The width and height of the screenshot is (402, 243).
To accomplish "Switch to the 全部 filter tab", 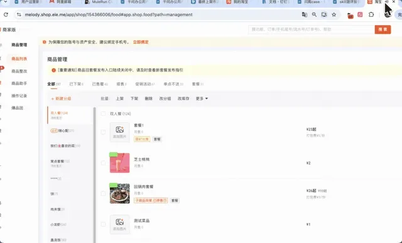I will coord(53,84).
